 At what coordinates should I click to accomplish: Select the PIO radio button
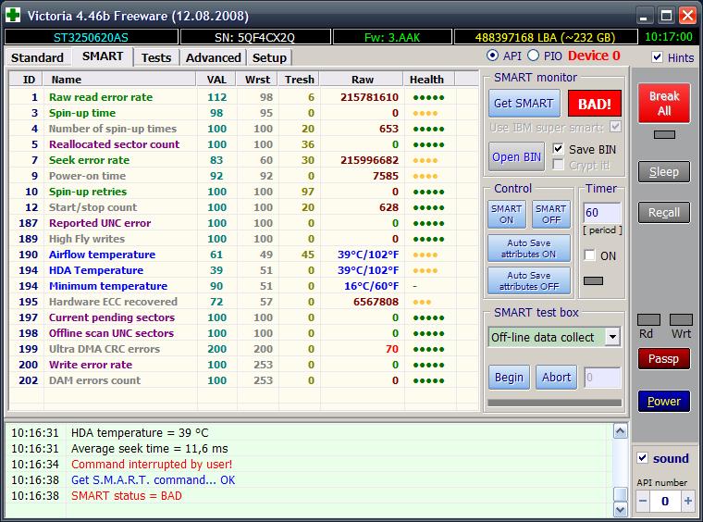pos(533,56)
